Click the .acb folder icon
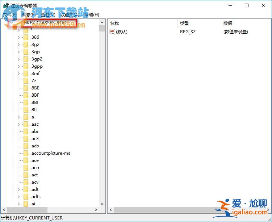The height and width of the screenshot is (222, 272). pyautogui.click(x=26, y=146)
